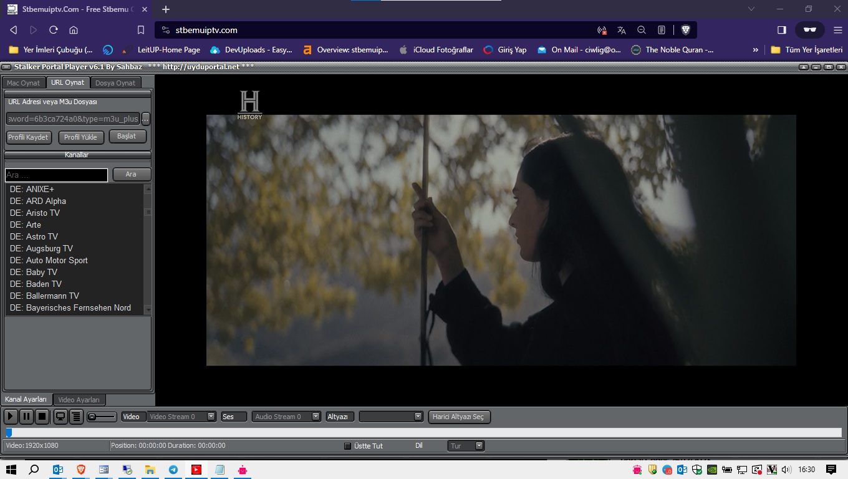Image resolution: width=848 pixels, height=479 pixels.
Task: Select channel DE: Augsburg TV
Action: click(x=74, y=248)
